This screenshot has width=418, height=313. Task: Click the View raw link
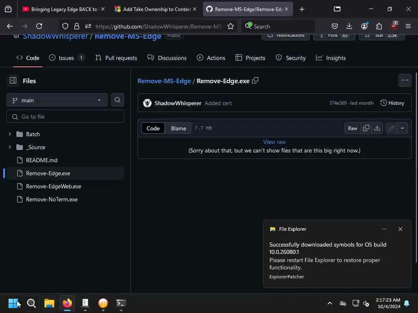pos(274,142)
